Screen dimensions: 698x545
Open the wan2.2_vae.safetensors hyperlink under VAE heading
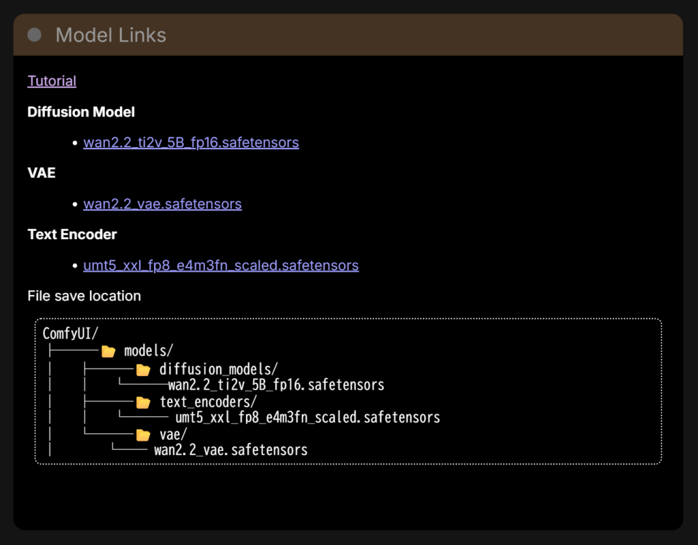click(162, 204)
